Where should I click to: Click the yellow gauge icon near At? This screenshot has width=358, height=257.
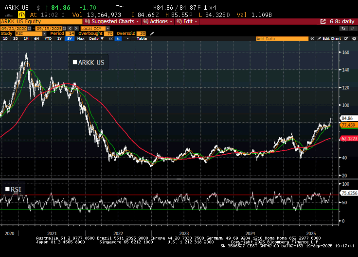[22, 15]
